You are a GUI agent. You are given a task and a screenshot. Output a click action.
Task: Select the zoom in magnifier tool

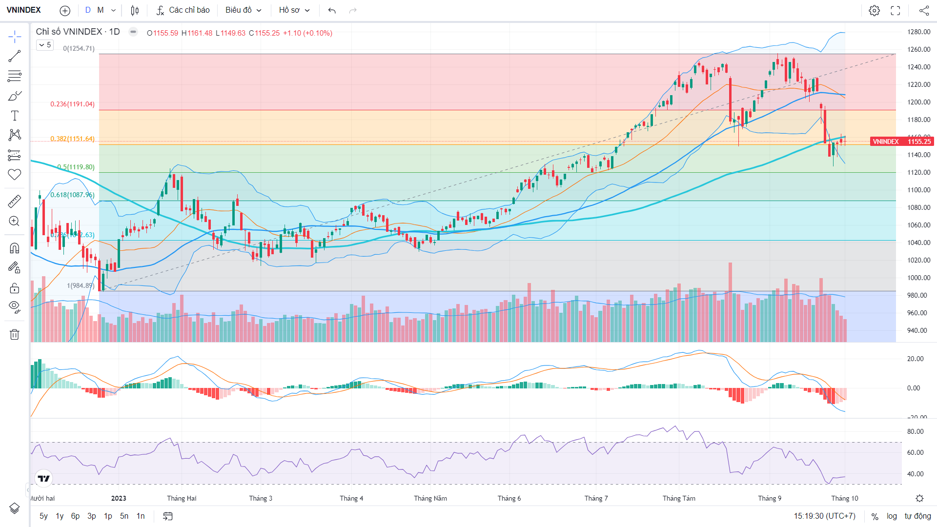pyautogui.click(x=15, y=221)
